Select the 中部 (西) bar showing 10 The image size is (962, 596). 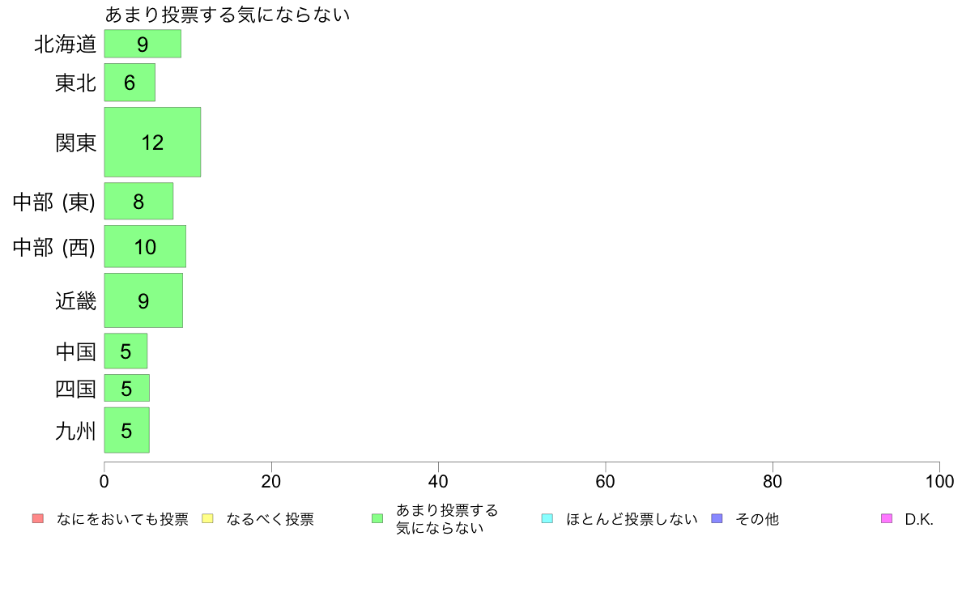145,247
